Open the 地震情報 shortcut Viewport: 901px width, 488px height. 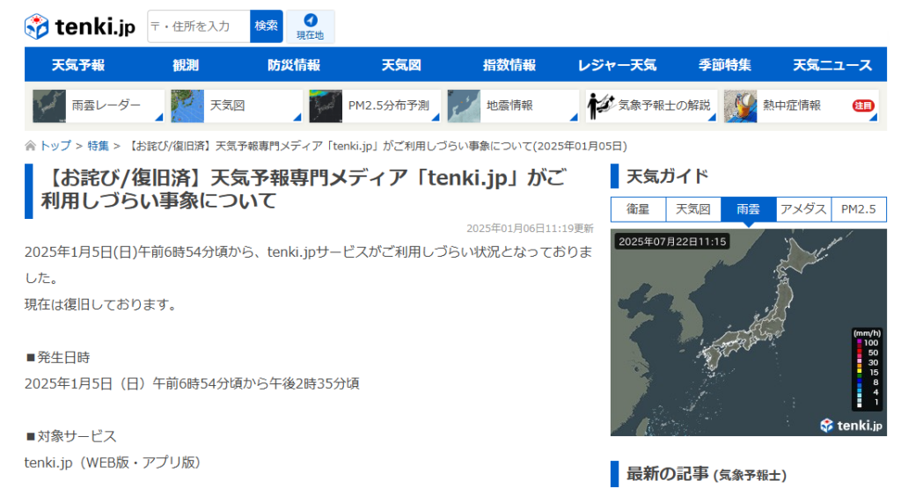point(513,106)
